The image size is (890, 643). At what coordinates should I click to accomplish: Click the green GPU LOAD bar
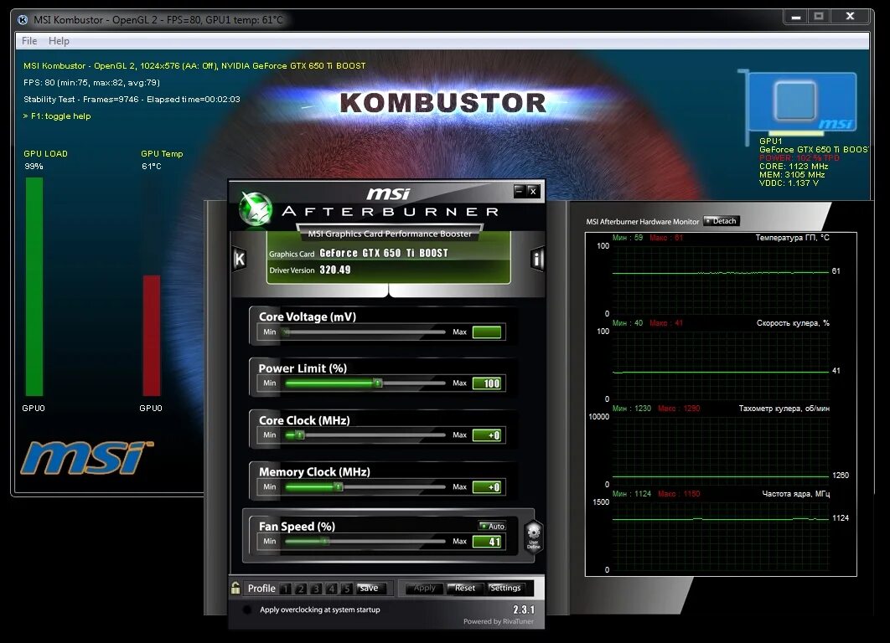[34, 286]
